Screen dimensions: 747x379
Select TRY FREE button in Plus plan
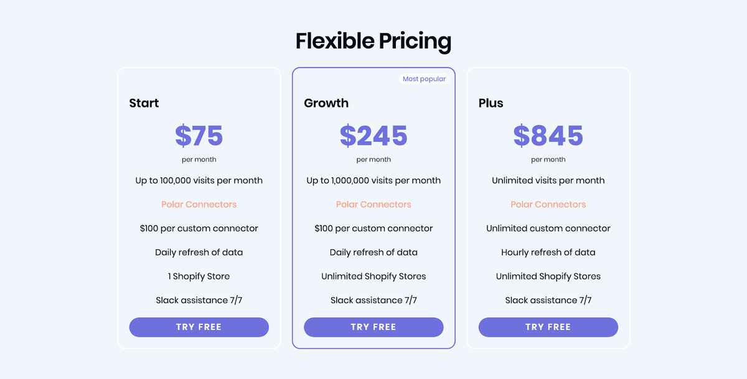[548, 327]
